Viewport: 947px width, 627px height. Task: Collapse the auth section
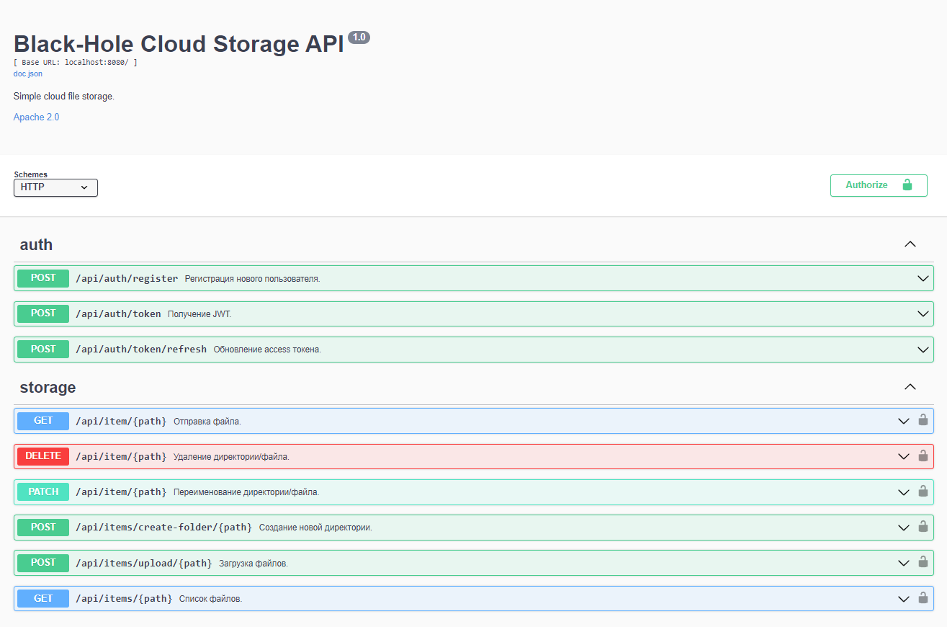(x=910, y=244)
